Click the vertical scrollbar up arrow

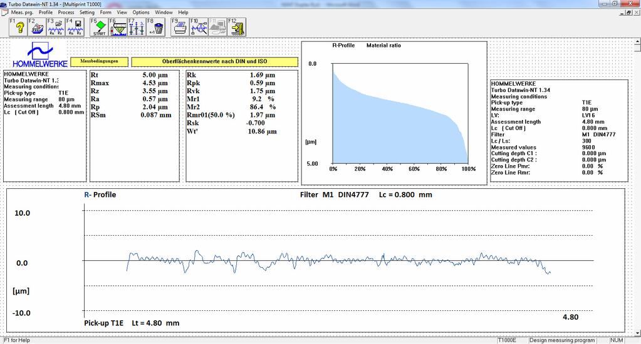coord(638,42)
